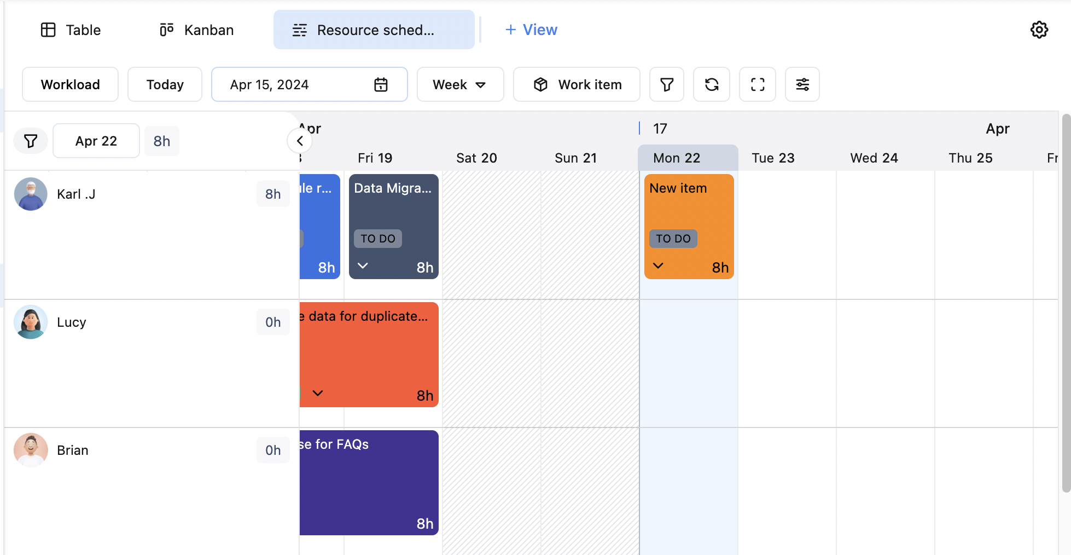This screenshot has height=555, width=1071.
Task: Open the settings gear icon
Action: (1039, 30)
